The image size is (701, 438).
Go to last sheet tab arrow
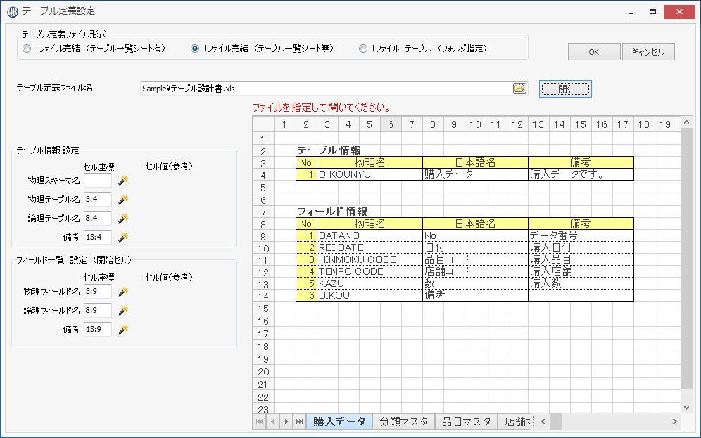click(300, 421)
